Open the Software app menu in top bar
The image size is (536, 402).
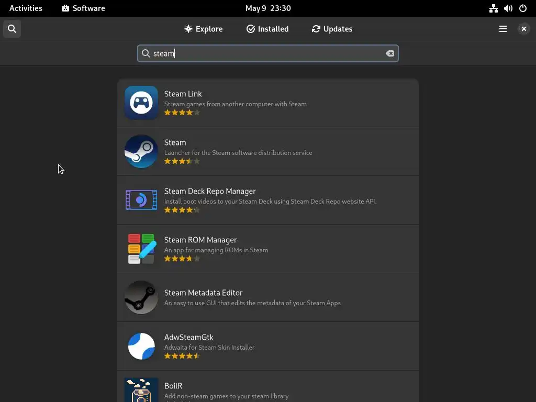[x=83, y=8]
